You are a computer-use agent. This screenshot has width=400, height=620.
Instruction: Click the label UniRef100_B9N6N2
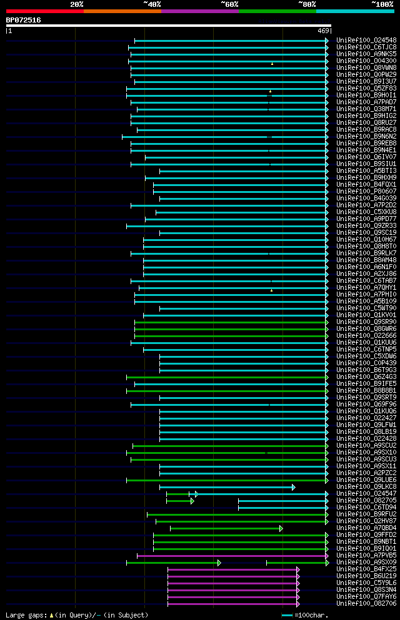tap(366, 136)
